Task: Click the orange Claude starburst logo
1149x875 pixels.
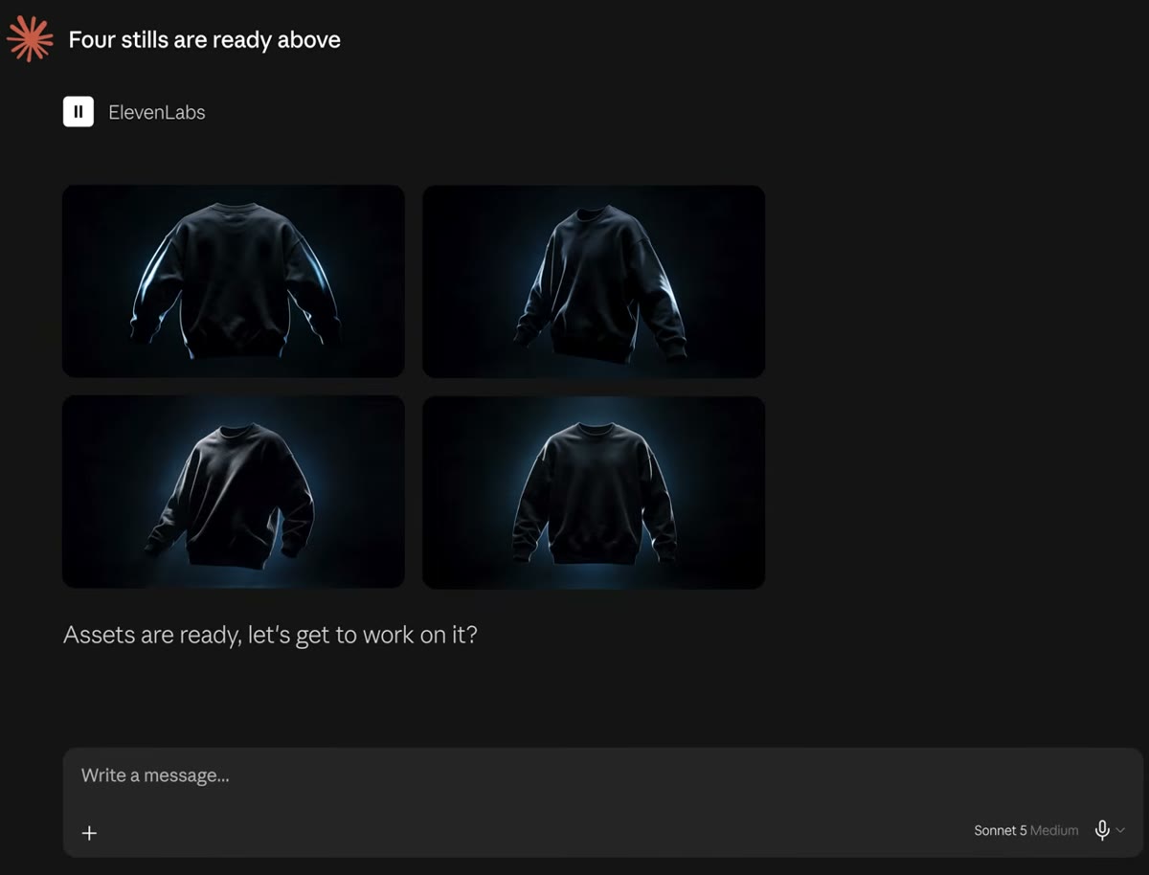Action: click(x=30, y=39)
